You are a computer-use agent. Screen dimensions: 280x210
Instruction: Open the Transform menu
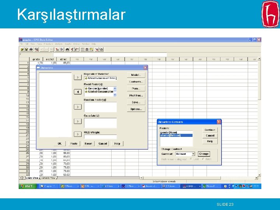pos(48,44)
